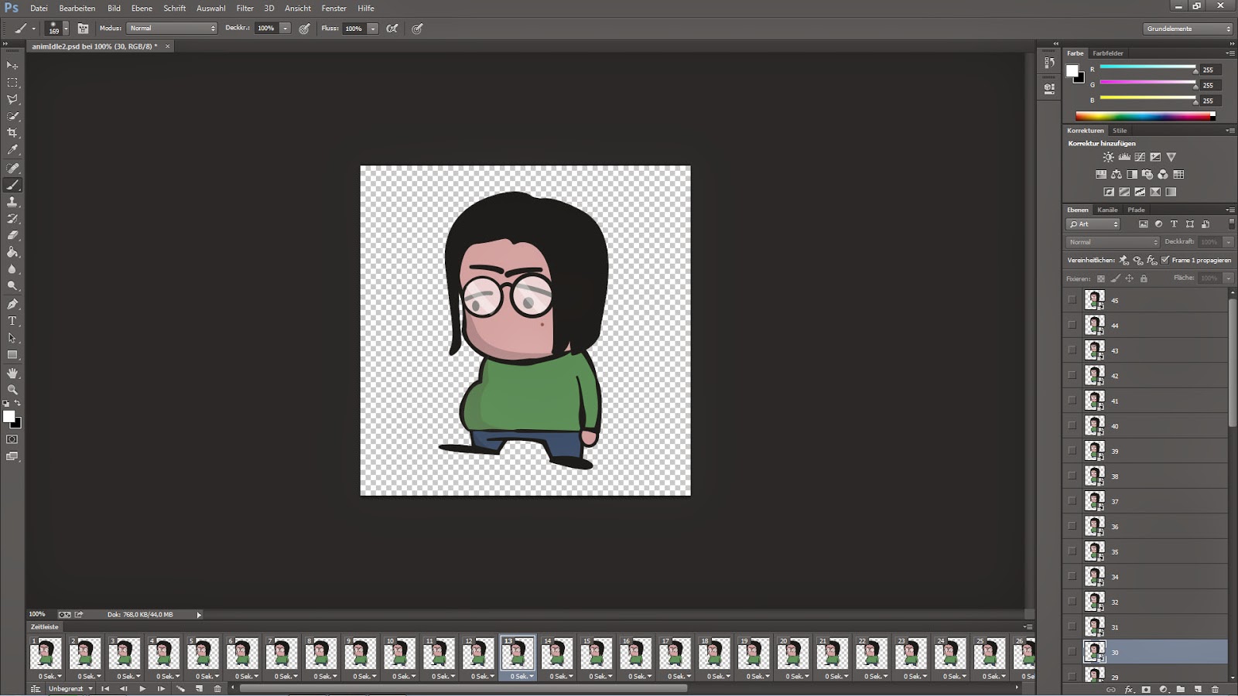Open the Fenster menu
1238x696 pixels.
333,8
